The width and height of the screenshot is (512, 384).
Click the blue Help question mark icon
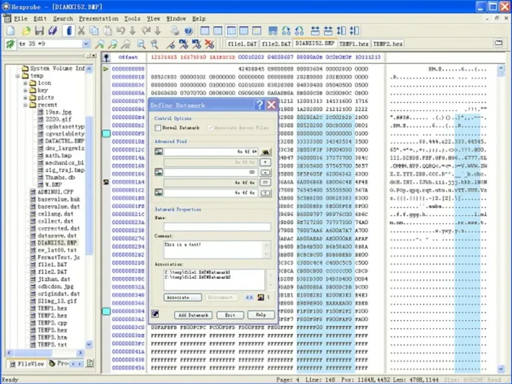[188, 31]
